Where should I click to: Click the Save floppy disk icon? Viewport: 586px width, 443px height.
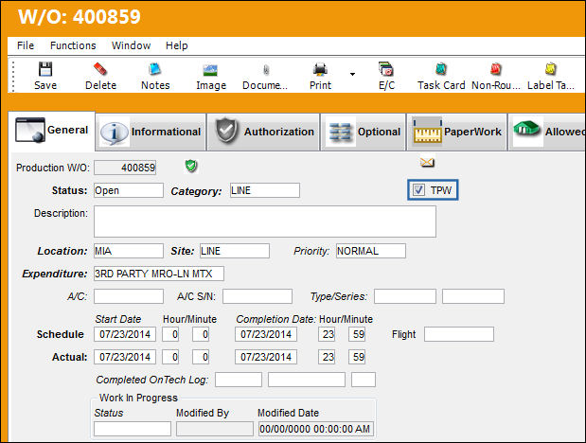pyautogui.click(x=45, y=69)
